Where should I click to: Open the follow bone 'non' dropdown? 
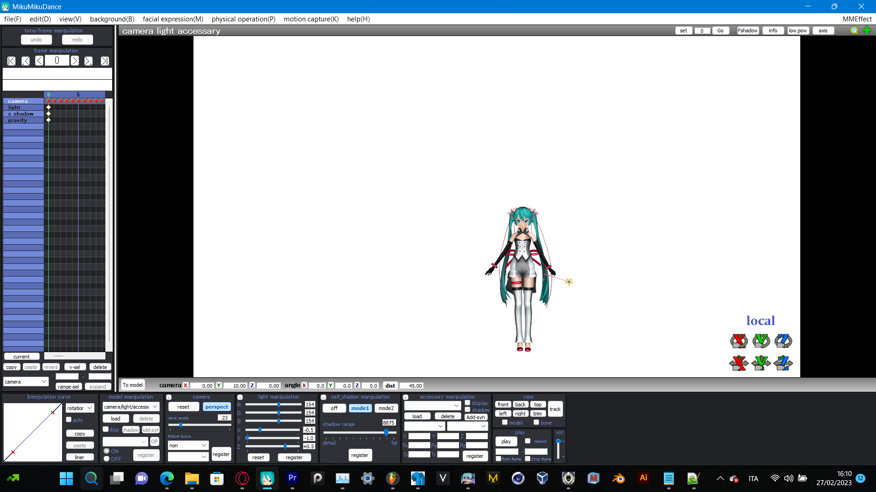[188, 446]
